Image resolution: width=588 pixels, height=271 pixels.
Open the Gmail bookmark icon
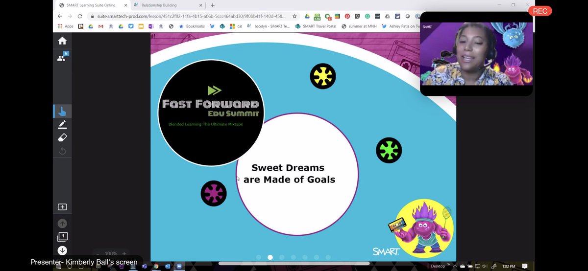click(101, 26)
